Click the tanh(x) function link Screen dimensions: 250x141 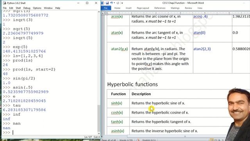point(117,122)
